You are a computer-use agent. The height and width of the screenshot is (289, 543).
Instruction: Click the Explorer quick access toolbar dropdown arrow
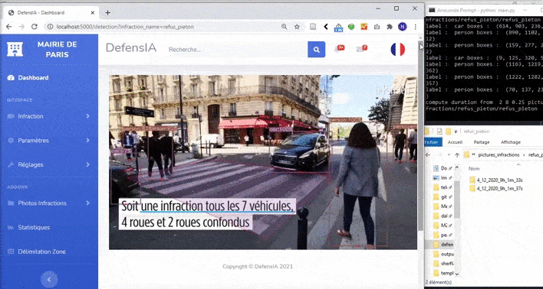(x=455, y=132)
